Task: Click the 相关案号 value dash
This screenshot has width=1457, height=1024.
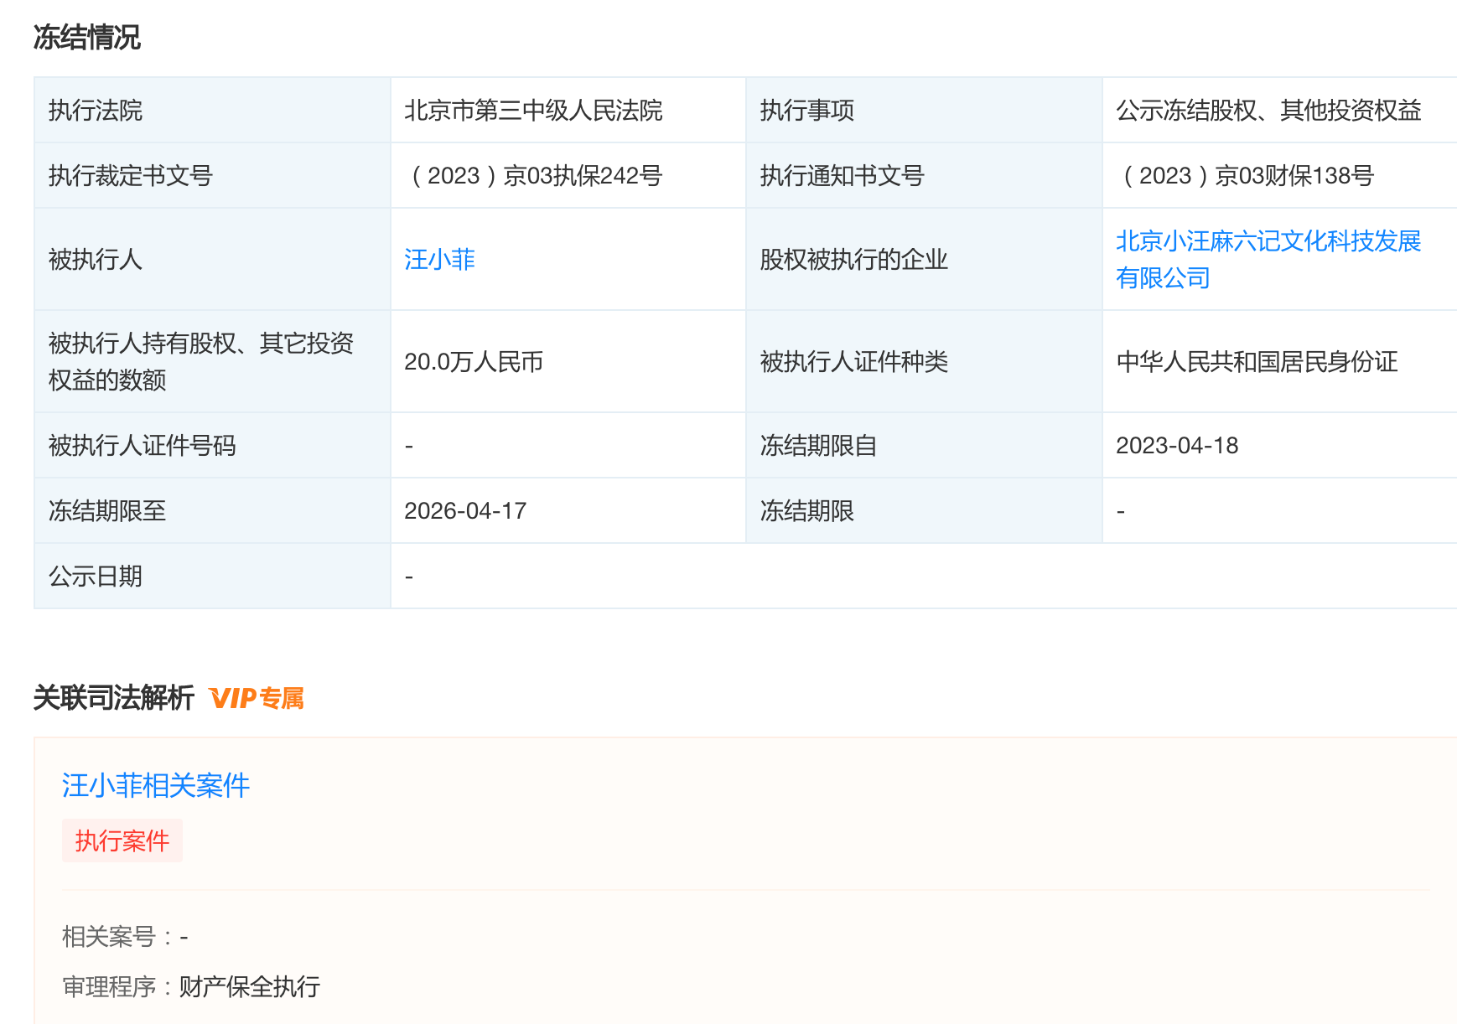Action: click(184, 937)
